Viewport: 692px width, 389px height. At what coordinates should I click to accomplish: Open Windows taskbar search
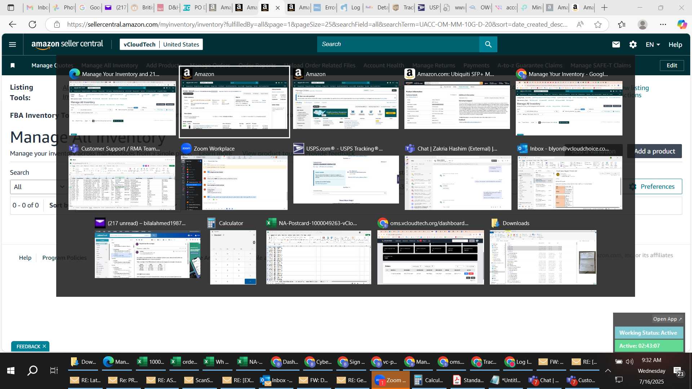point(32,370)
